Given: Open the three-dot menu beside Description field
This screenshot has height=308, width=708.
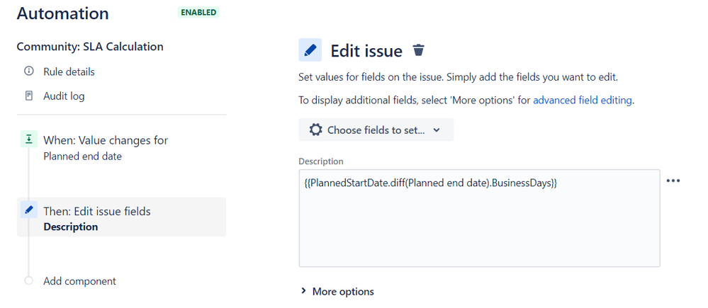Looking at the screenshot, I should 673,181.
